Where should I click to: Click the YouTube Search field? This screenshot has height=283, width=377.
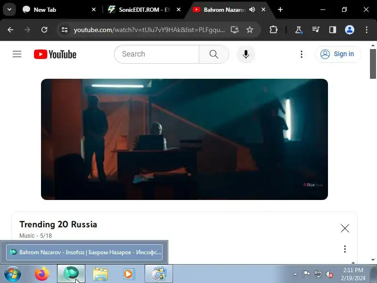pyautogui.click(x=157, y=54)
